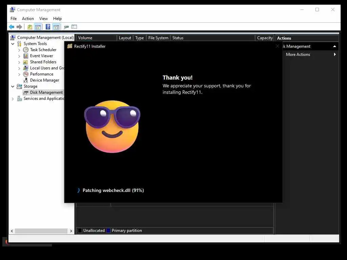347x260 pixels.
Task: Select Task Scheduler in the tree
Action: coord(43,50)
